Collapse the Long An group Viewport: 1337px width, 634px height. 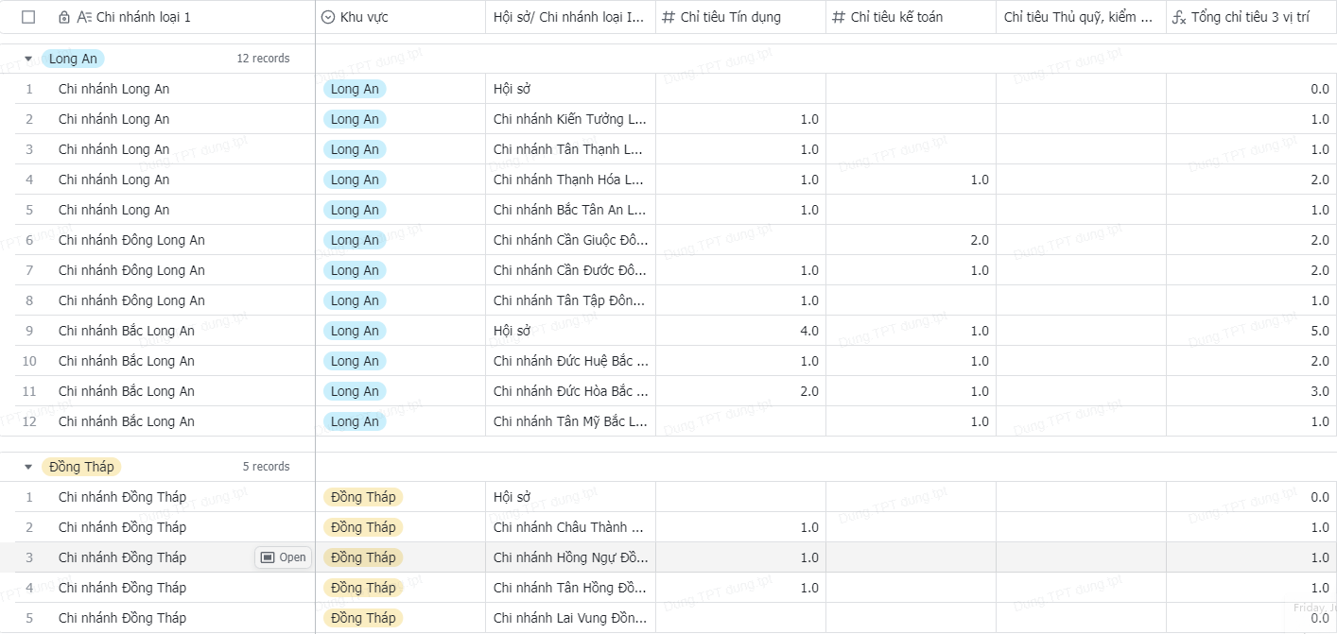(x=28, y=59)
